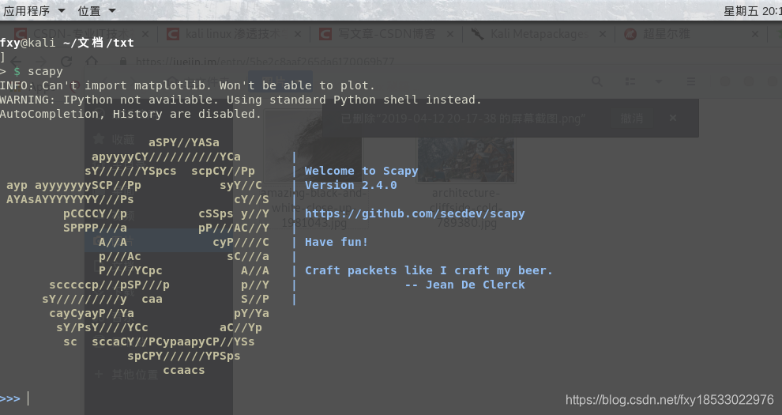Click the 'Have fun!' text

[336, 242]
